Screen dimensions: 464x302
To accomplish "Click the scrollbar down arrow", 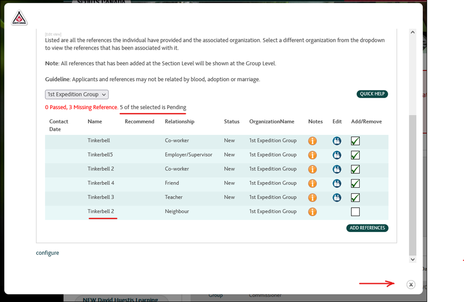I will pos(413,259).
